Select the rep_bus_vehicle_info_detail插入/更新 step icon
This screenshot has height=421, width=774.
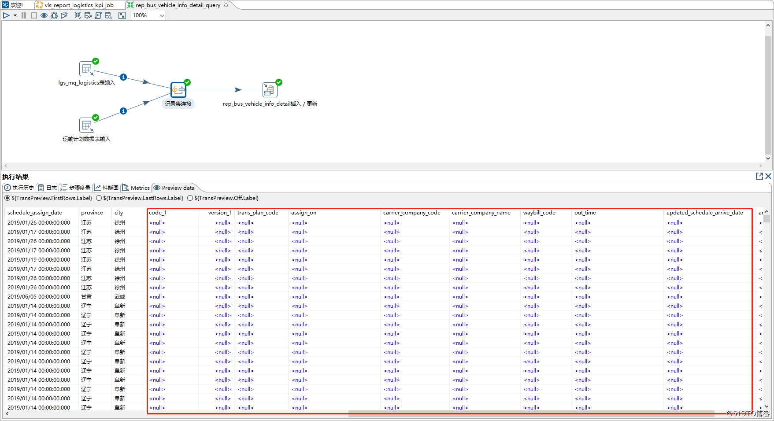click(270, 90)
